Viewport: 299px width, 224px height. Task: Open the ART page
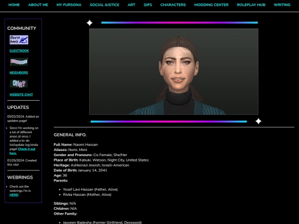click(131, 5)
